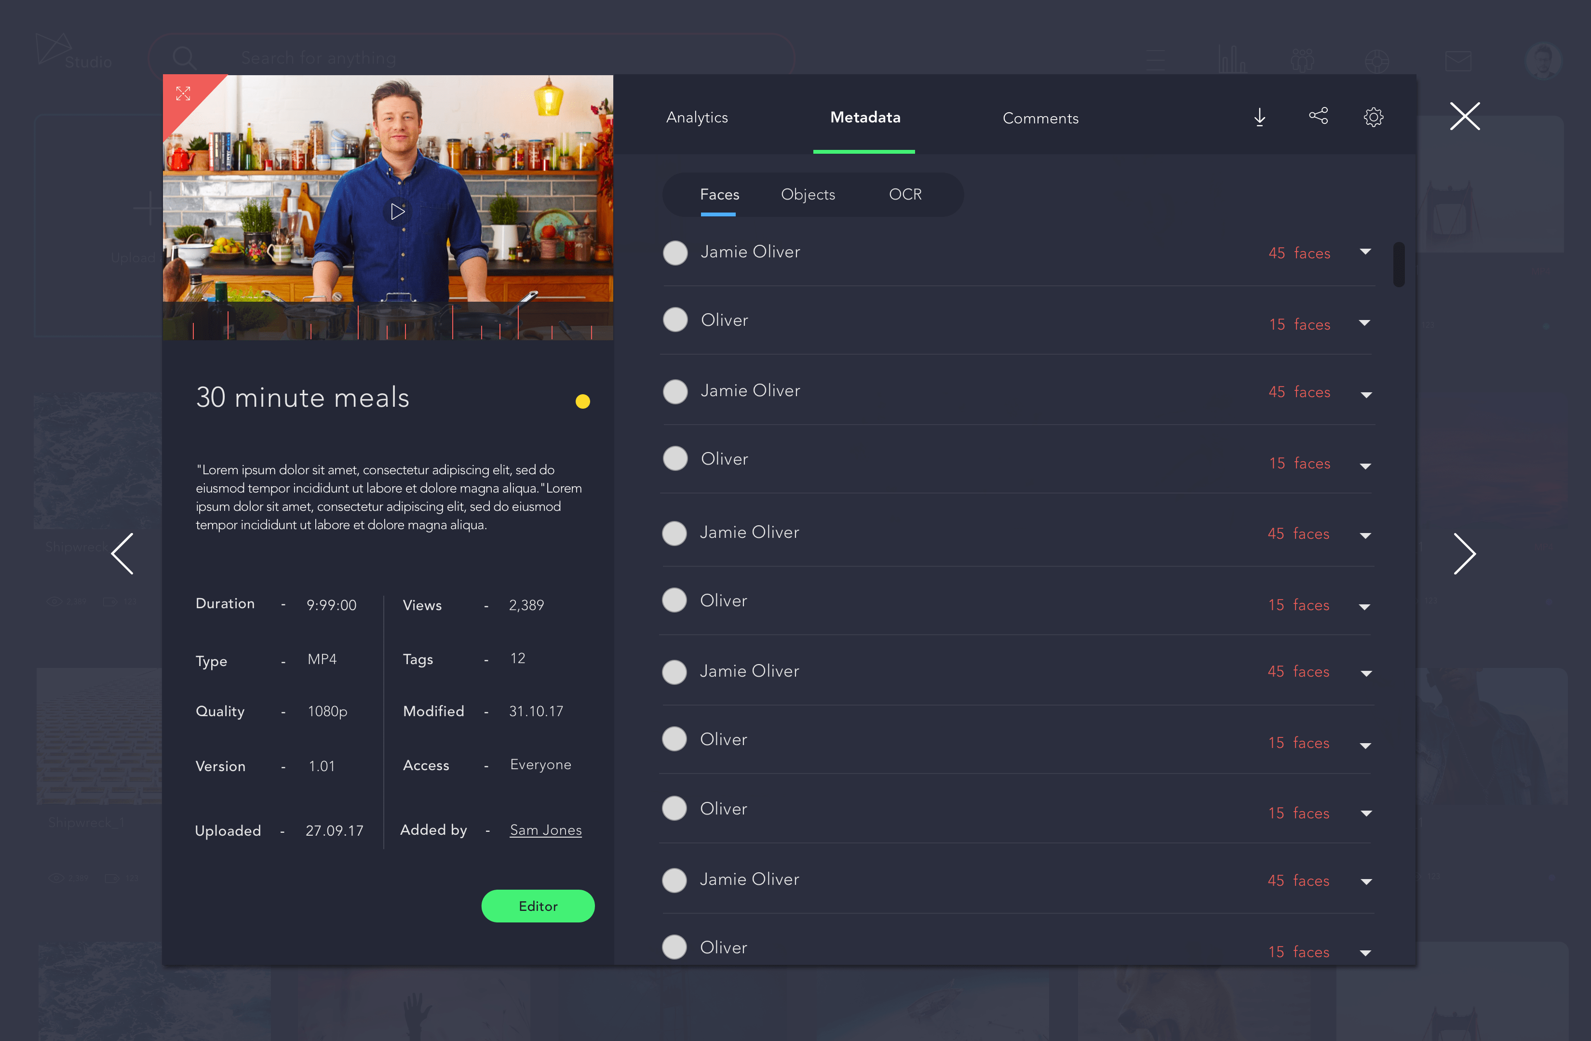1591x1041 pixels.
Task: Select the Faces sub-tab
Action: click(719, 194)
